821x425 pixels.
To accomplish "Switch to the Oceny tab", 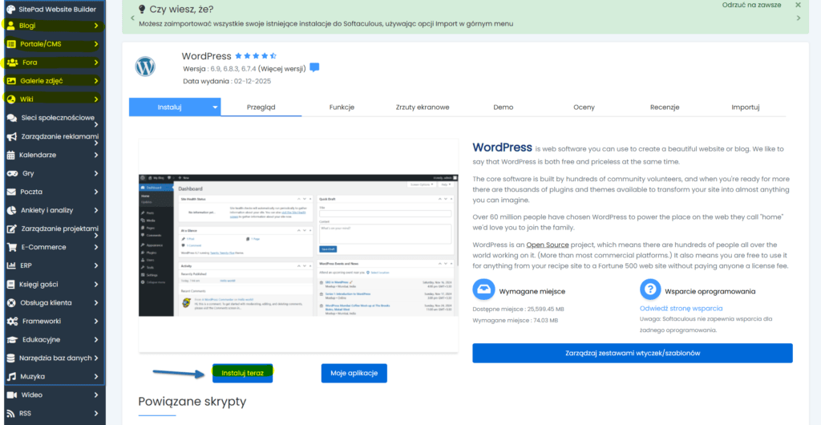I will (x=584, y=107).
